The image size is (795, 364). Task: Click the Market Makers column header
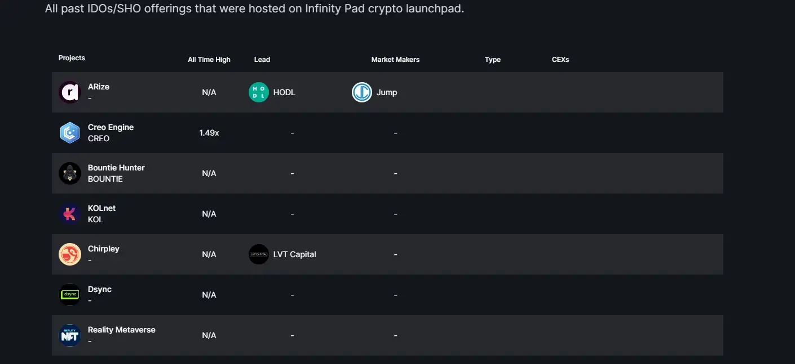tap(395, 60)
